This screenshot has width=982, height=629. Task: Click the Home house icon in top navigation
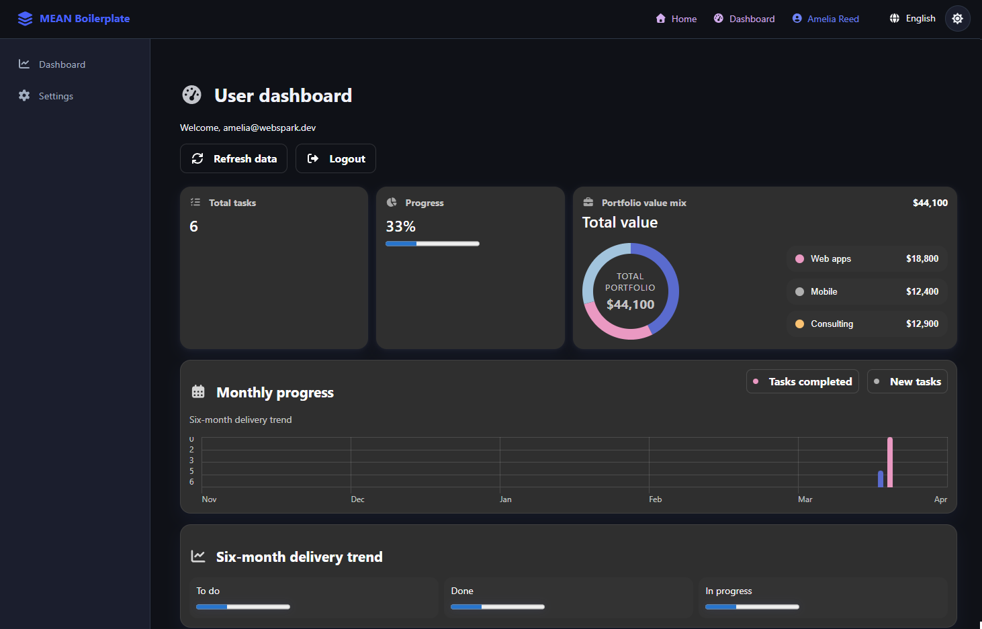[661, 19]
